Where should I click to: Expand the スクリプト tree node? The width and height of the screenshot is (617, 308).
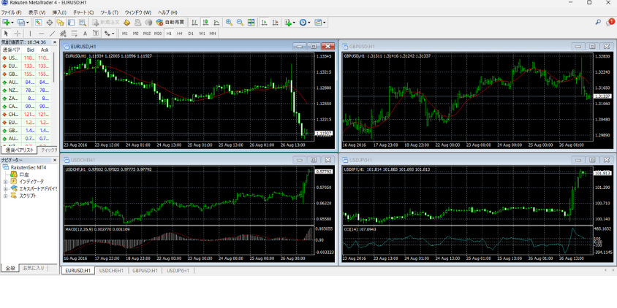click(x=6, y=196)
